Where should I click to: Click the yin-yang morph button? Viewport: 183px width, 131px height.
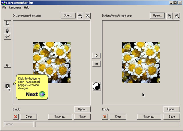point(96,86)
